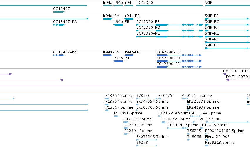250x147 pixels.
Task: Select transcript label CG13407-RA
Action: pos(65,22)
